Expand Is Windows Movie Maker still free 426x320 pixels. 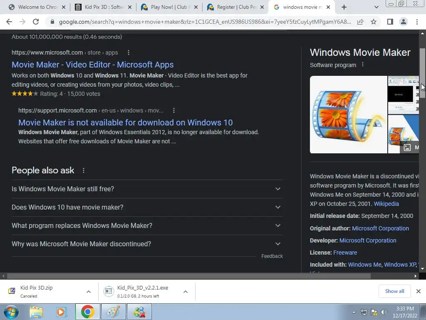point(147,189)
